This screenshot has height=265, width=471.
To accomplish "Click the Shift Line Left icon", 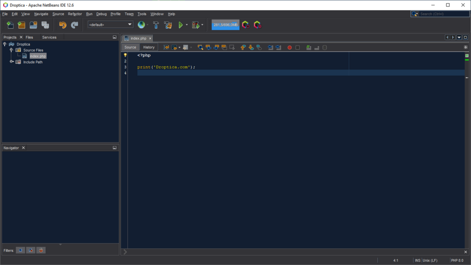I will [270, 48].
